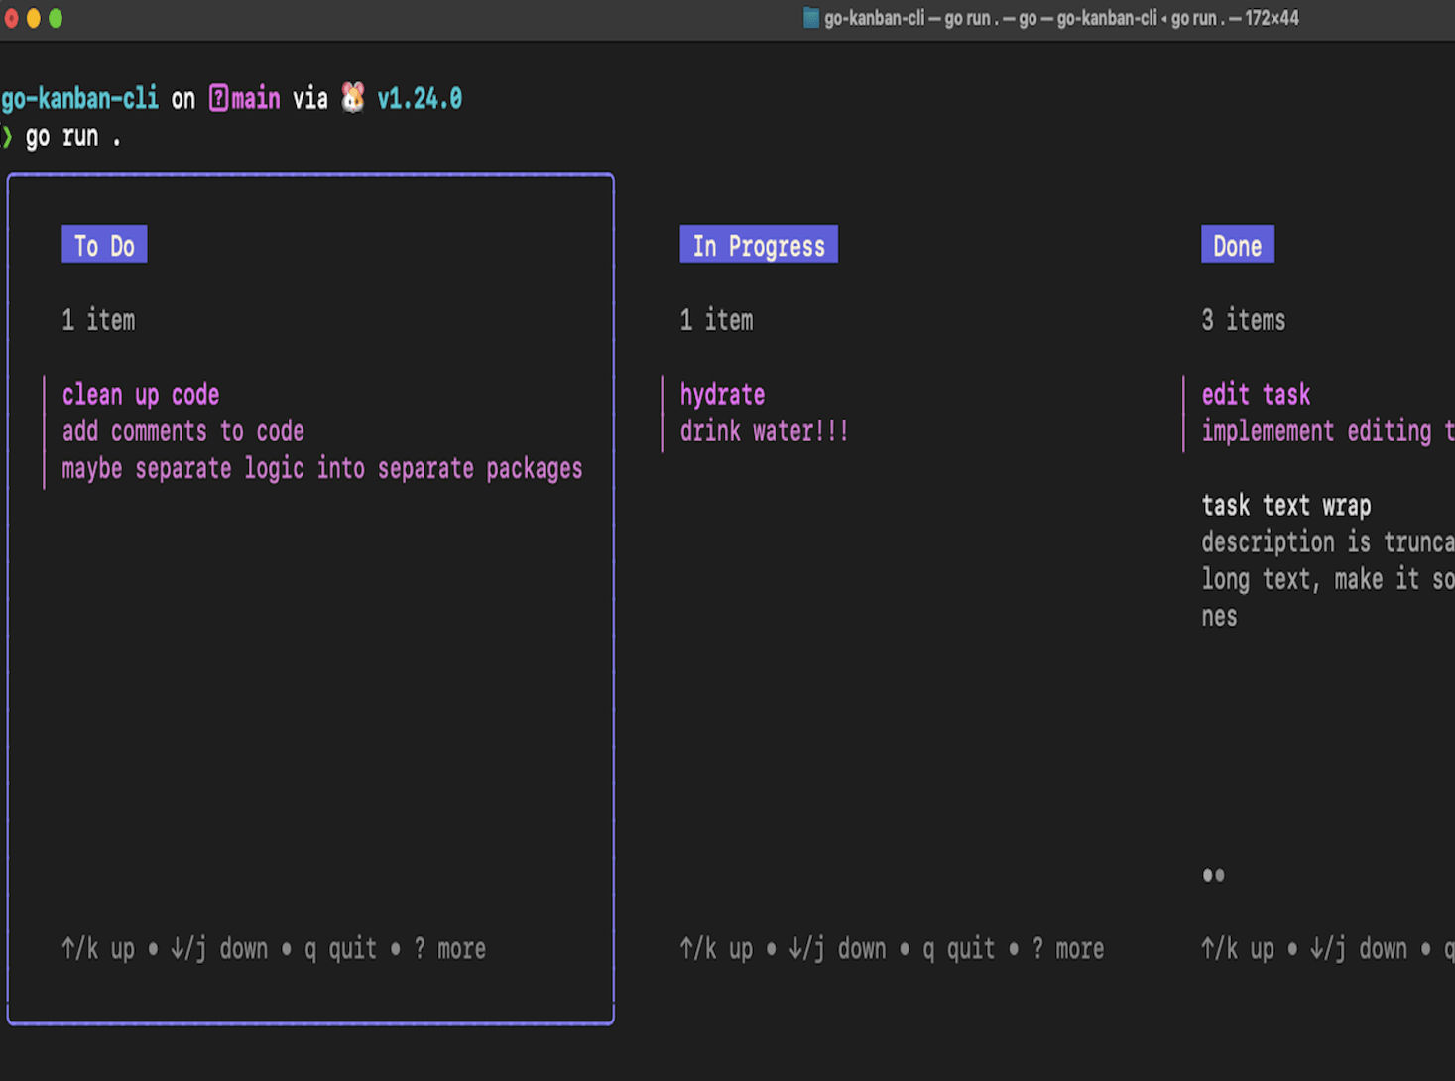Viewport: 1455px width, 1081px height.
Task: Click the green prompt arrow character
Action: pyautogui.click(x=8, y=137)
